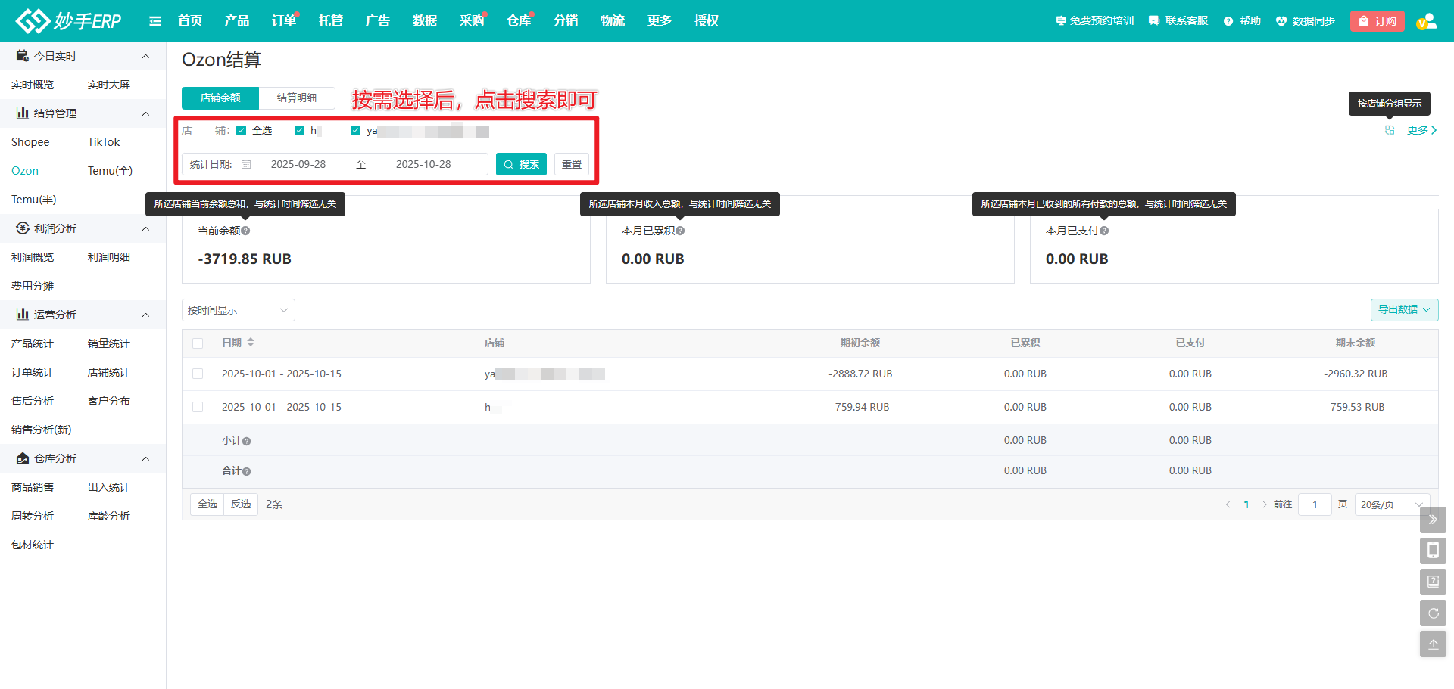Open the 订单 top menu

pos(283,21)
